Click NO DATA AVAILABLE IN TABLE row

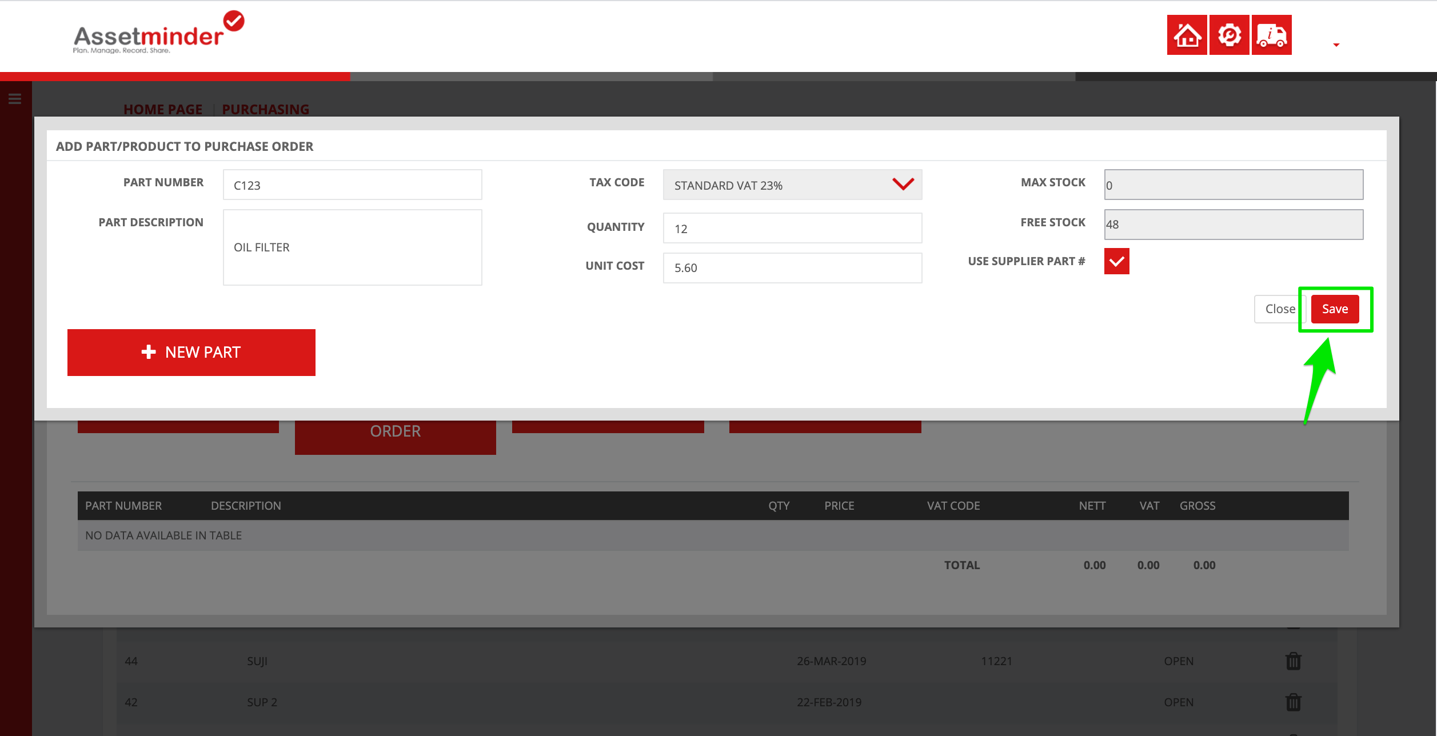713,535
